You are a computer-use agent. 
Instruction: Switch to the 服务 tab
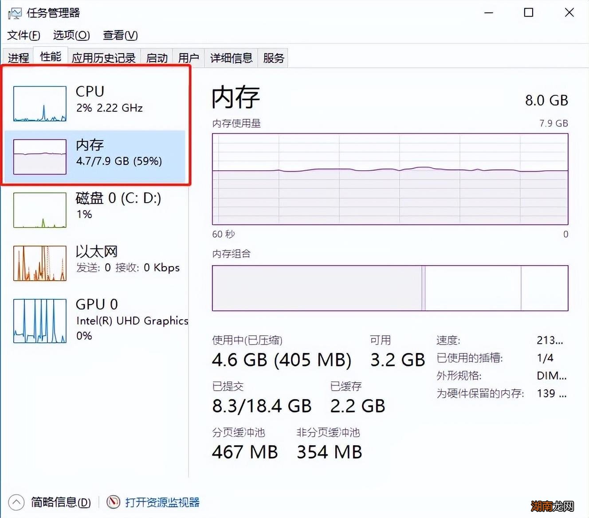(273, 58)
